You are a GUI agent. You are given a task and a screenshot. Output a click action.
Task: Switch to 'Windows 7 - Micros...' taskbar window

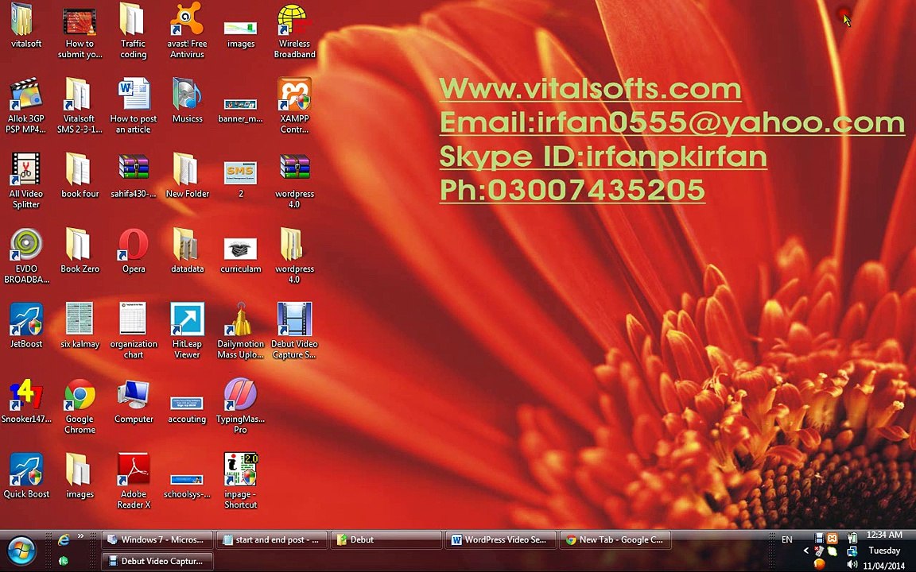(x=157, y=540)
